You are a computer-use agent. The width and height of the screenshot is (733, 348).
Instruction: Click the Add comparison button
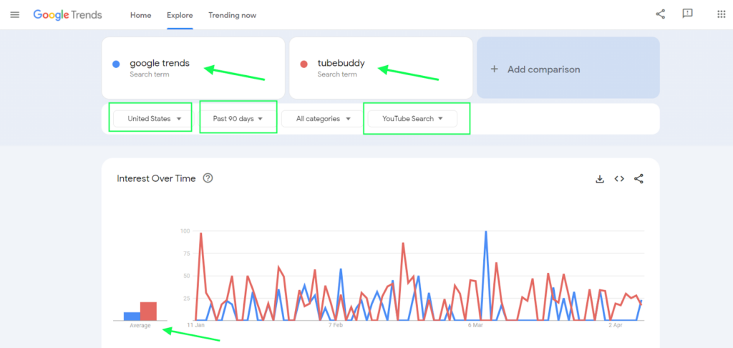pos(568,69)
